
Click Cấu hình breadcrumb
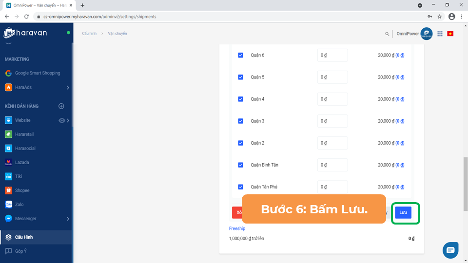point(89,34)
